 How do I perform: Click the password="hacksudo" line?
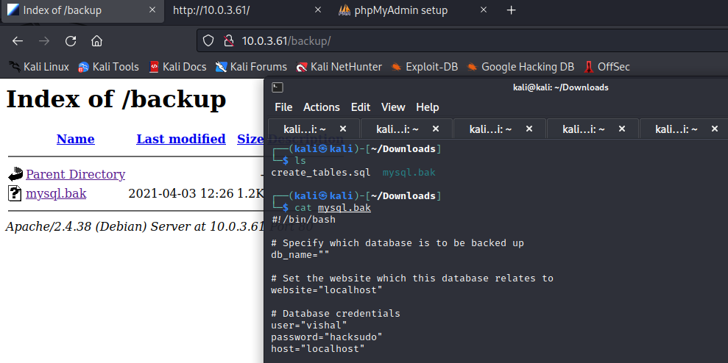(327, 337)
